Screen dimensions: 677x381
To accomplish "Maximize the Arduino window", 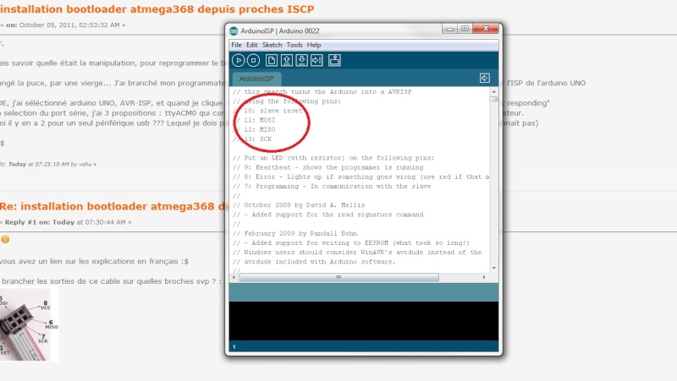I will click(x=465, y=29).
